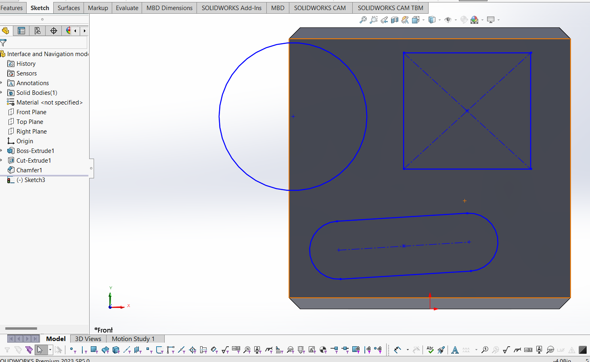
Task: Select the (-) Sketch3 item
Action: [x=27, y=180]
